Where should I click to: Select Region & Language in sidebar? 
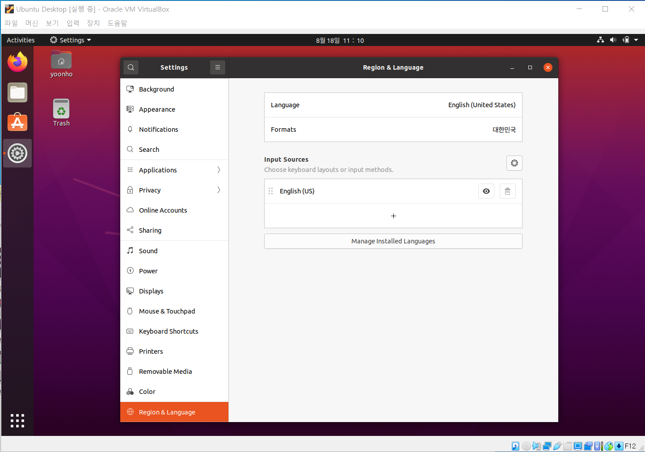(174, 412)
